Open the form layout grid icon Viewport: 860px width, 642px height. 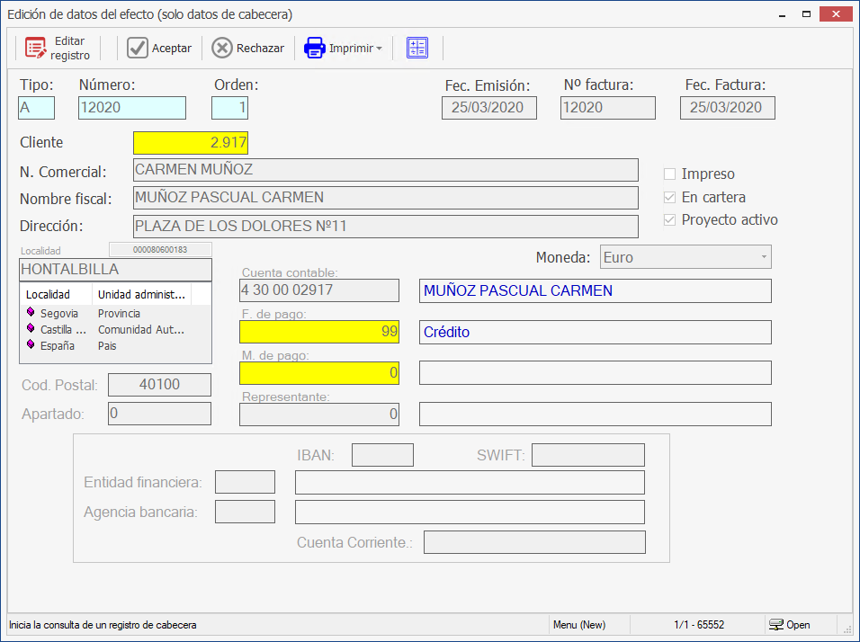pyautogui.click(x=417, y=49)
